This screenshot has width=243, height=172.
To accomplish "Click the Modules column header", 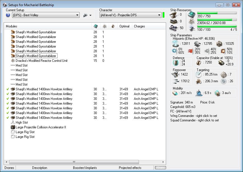I will (48, 26).
